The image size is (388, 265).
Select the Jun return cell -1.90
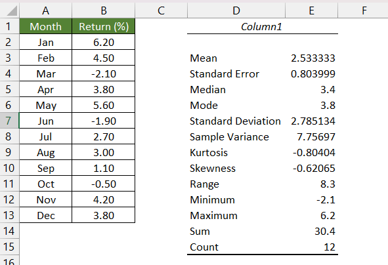click(x=104, y=121)
